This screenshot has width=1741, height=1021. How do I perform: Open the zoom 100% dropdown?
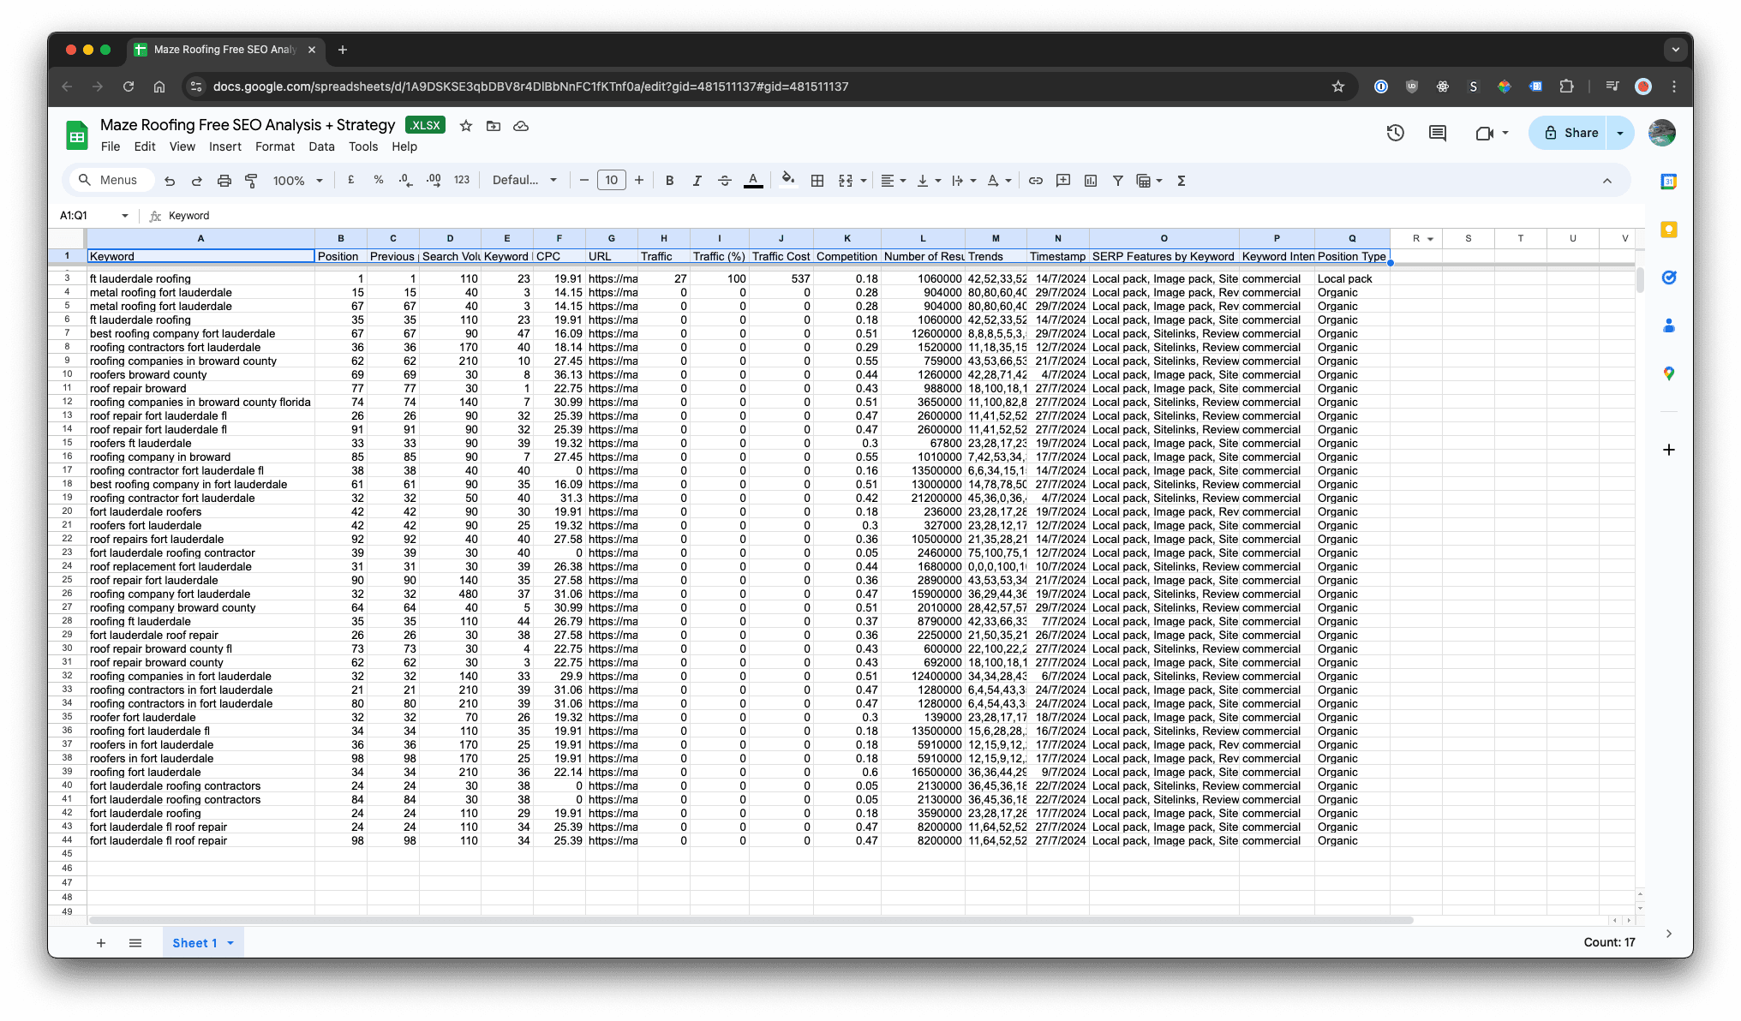[297, 181]
